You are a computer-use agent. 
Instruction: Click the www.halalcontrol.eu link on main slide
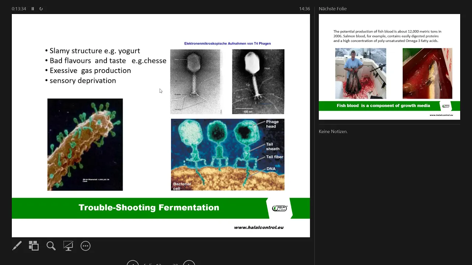tap(259, 227)
